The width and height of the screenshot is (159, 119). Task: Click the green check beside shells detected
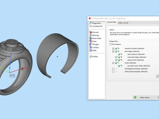tap(116, 63)
